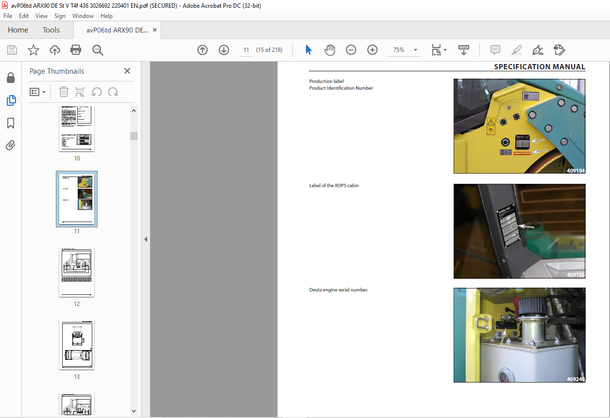Select page 12 thumbnail

(x=77, y=272)
